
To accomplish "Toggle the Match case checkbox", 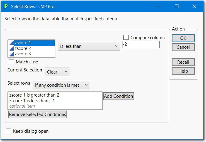I will point(11,62).
